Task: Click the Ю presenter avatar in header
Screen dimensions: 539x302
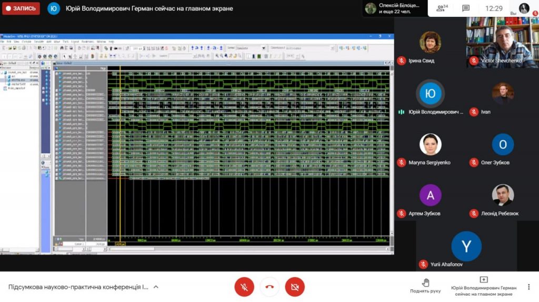Action: (53, 8)
